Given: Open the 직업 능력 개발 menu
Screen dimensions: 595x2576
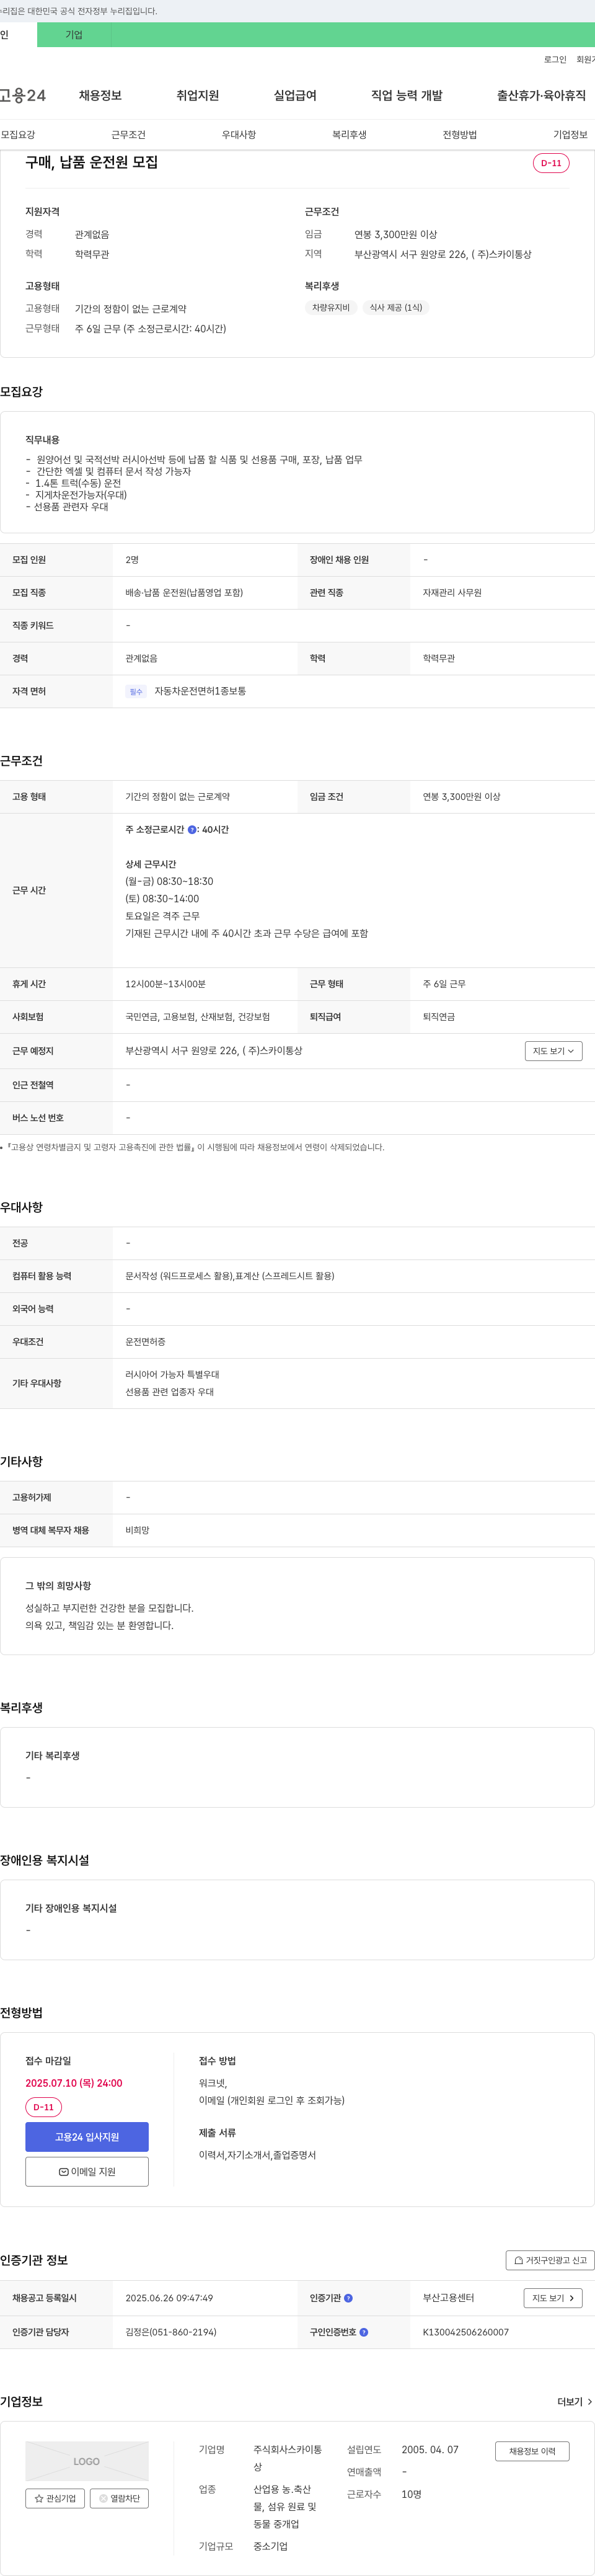Looking at the screenshot, I should point(407,96).
